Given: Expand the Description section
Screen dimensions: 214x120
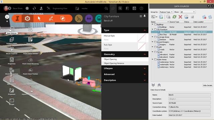Looking at the screenshot, I should pos(125,80).
